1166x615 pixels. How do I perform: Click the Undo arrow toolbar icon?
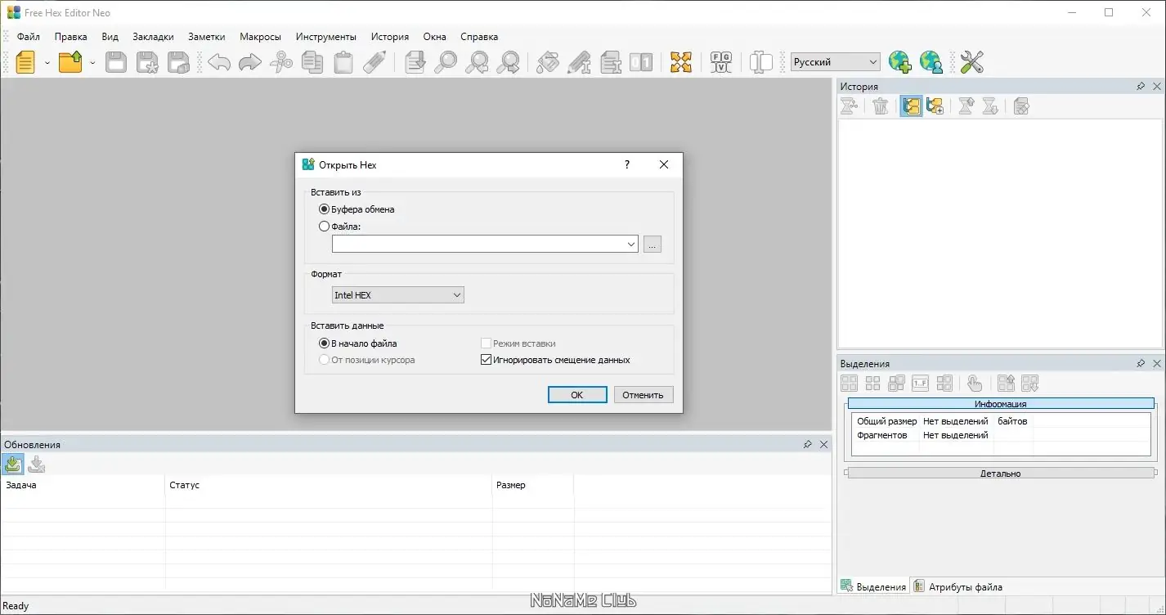point(219,62)
